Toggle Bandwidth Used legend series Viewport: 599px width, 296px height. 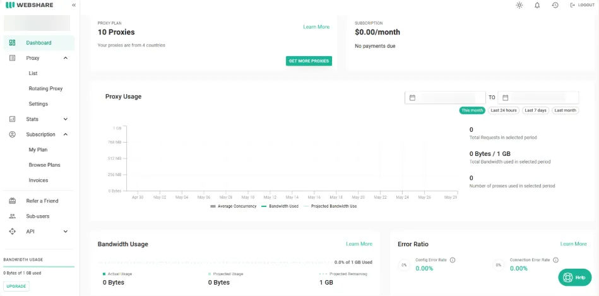[280, 206]
